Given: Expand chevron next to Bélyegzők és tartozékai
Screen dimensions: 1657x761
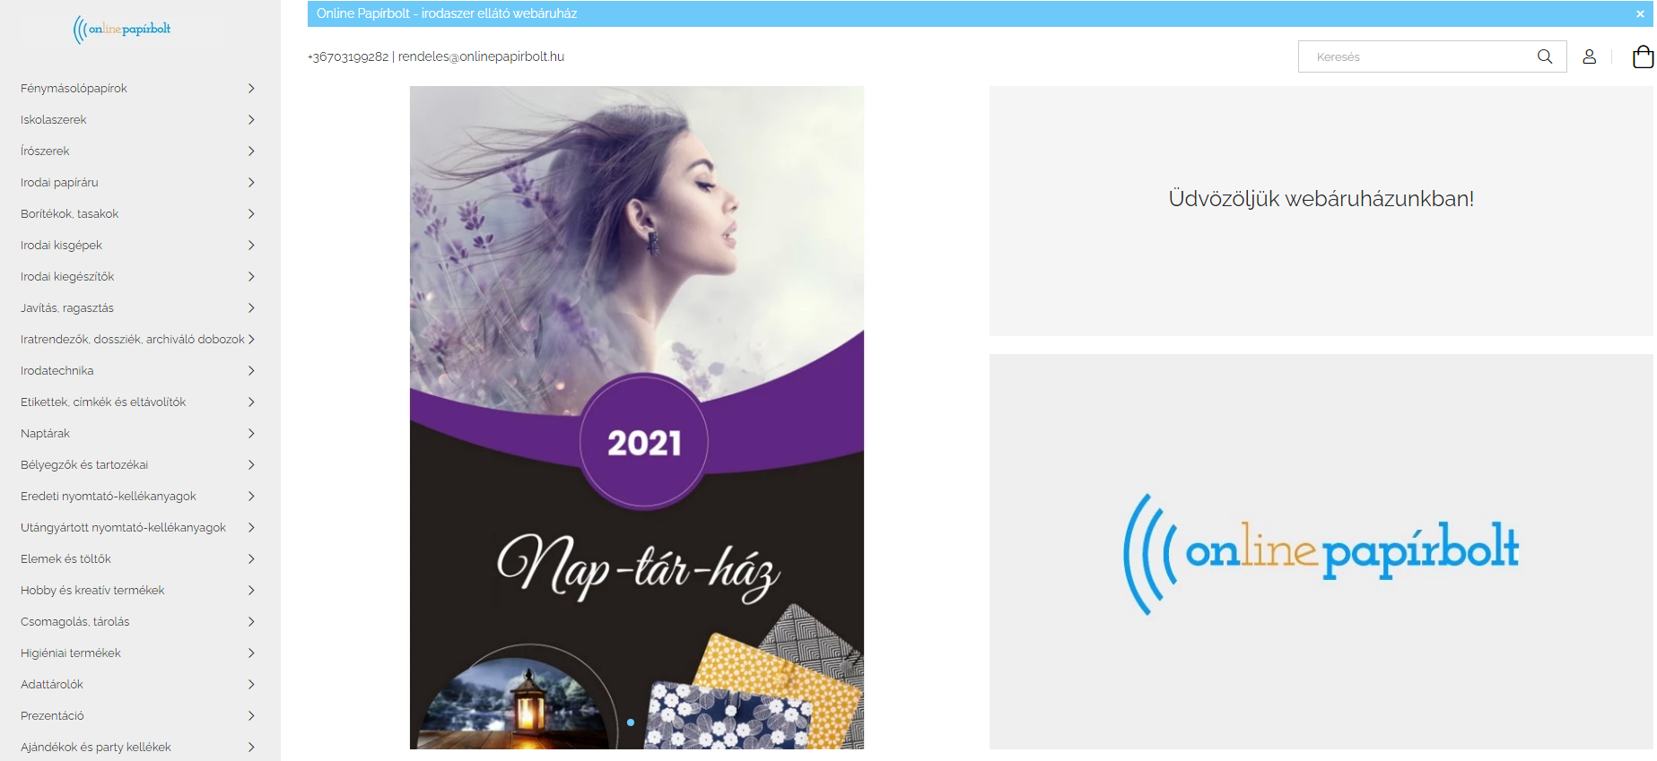Looking at the screenshot, I should point(251,464).
